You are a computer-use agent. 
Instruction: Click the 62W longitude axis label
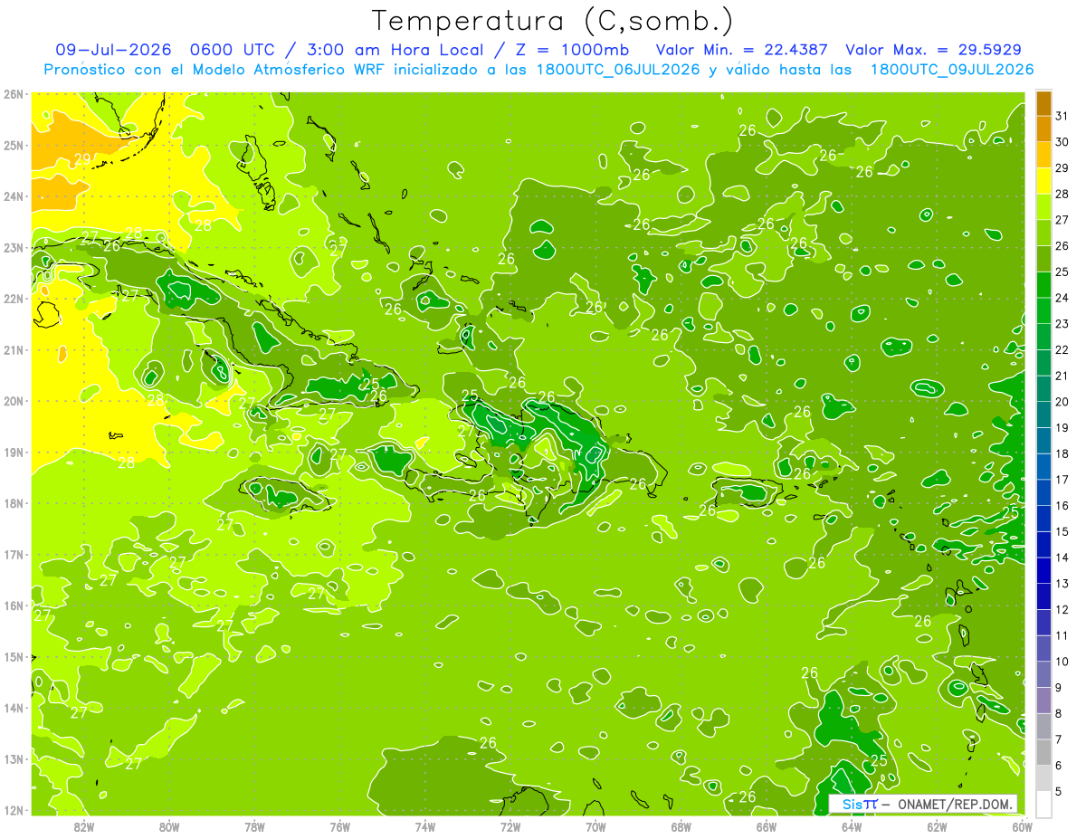(937, 826)
